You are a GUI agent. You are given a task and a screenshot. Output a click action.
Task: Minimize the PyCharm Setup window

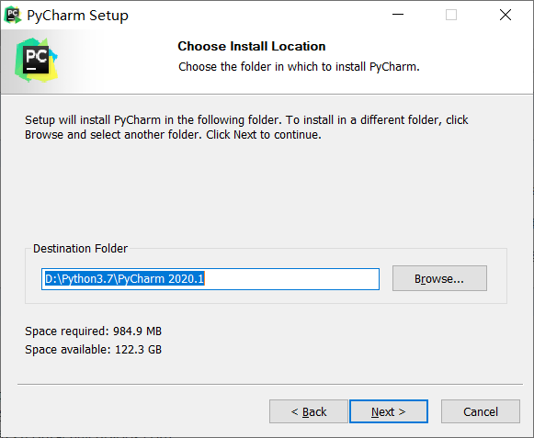click(x=397, y=15)
